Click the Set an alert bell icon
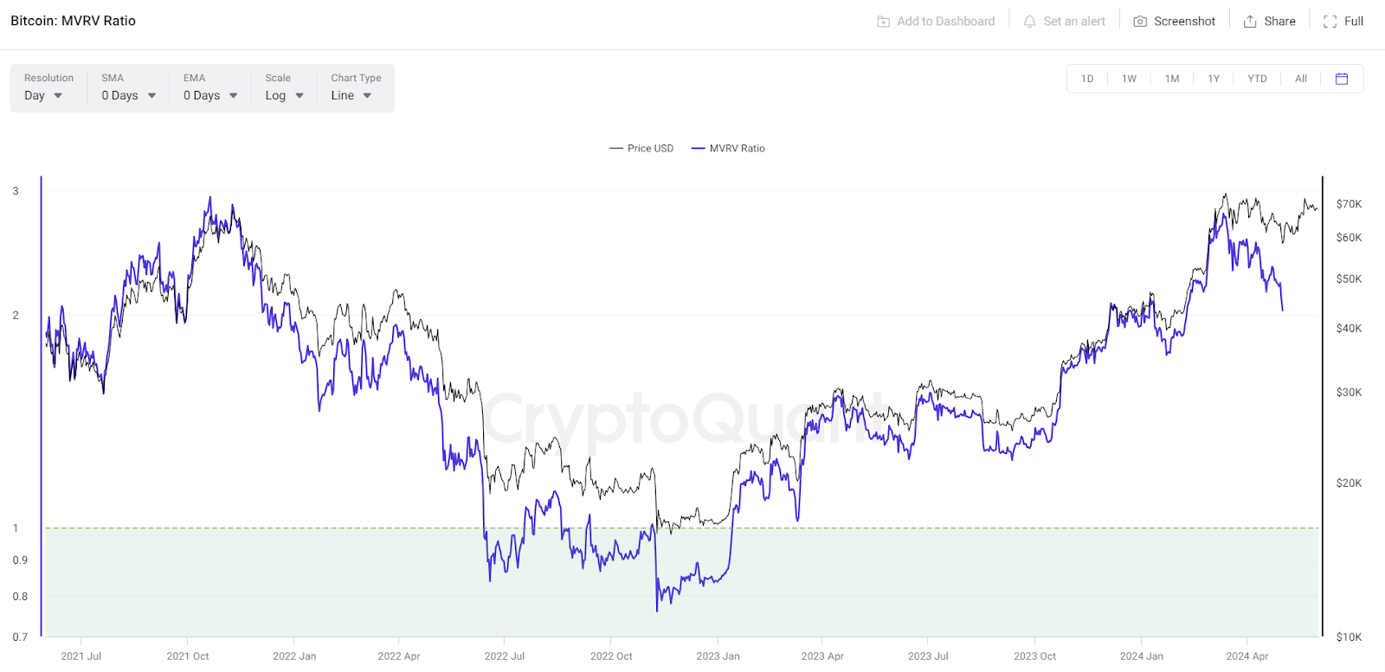 1029,22
